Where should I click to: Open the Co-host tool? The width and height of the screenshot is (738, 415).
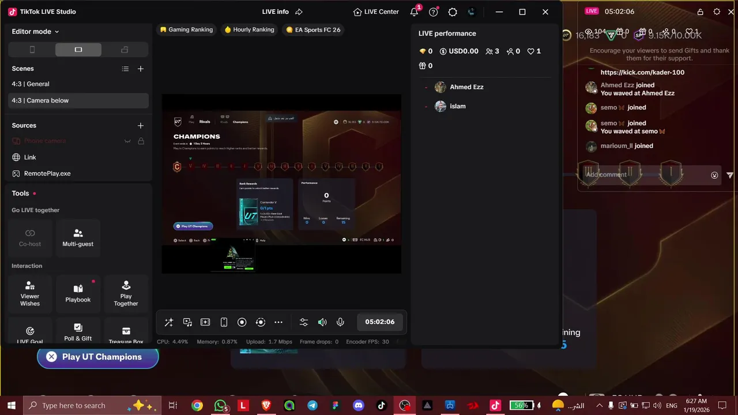point(30,237)
